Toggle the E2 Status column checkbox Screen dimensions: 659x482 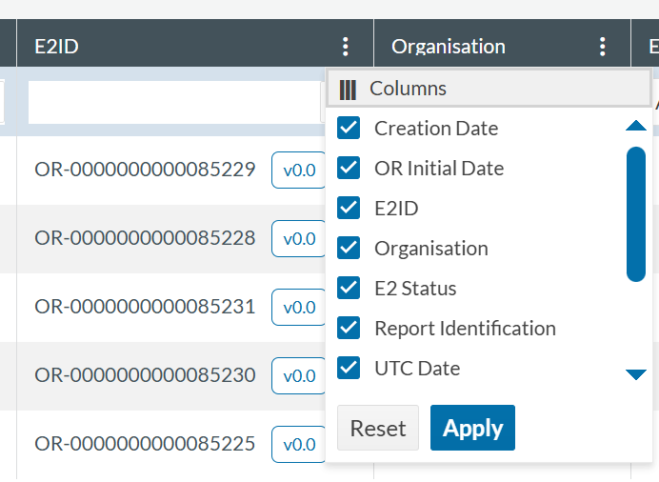[x=349, y=288]
